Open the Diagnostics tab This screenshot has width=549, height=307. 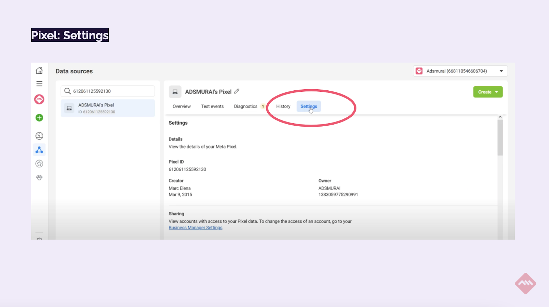[246, 106]
